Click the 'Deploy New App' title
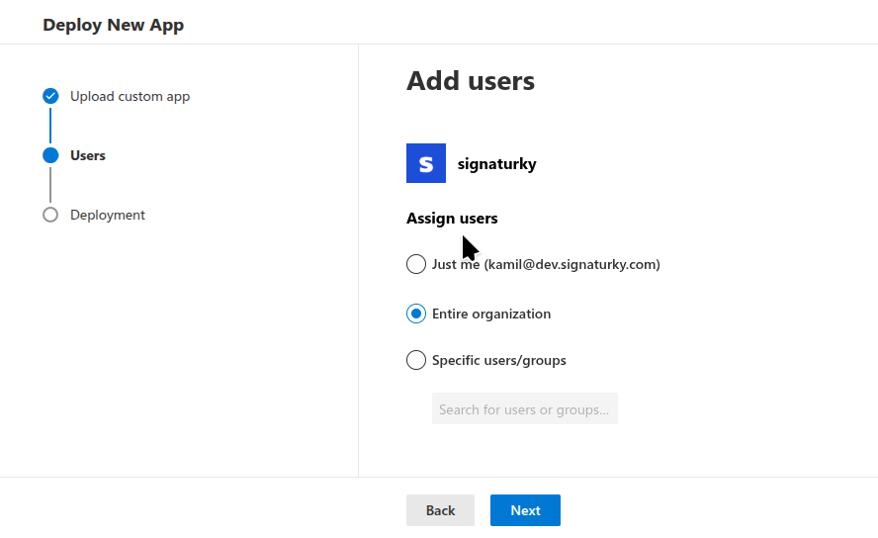Viewport: 878px width, 538px height. pyautogui.click(x=113, y=25)
